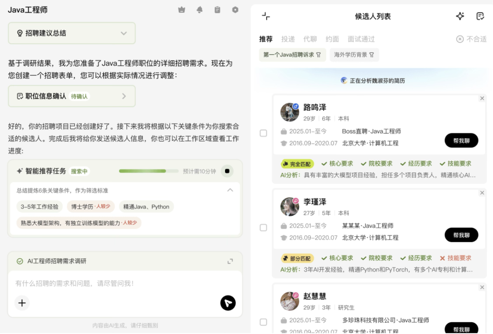The width and height of the screenshot is (493, 334).
Task: Click 预计需10分钟 time estimate
Action: pos(199,171)
